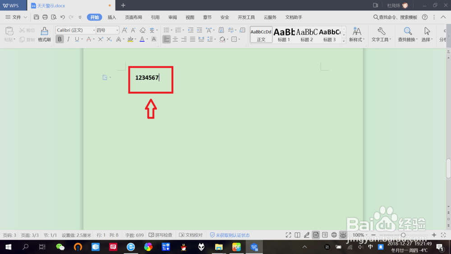451x254 pixels.
Task: Apply the 标题 2 style
Action: pyautogui.click(x=307, y=35)
